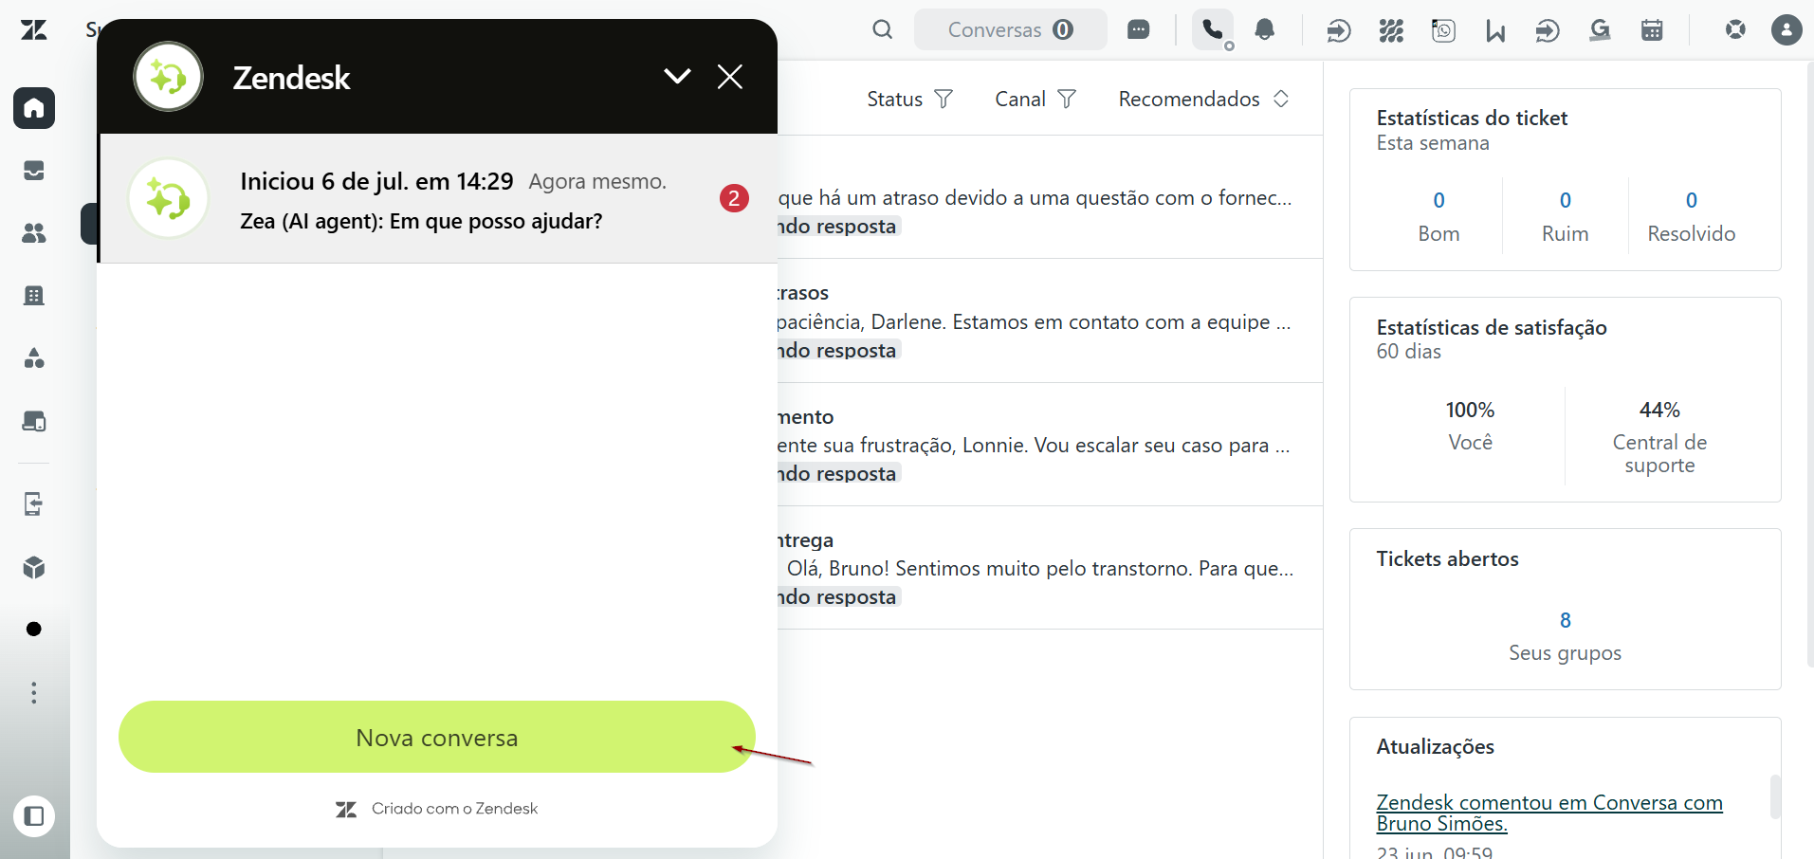Toggle the sidebar collapse panel icon

[x=34, y=816]
